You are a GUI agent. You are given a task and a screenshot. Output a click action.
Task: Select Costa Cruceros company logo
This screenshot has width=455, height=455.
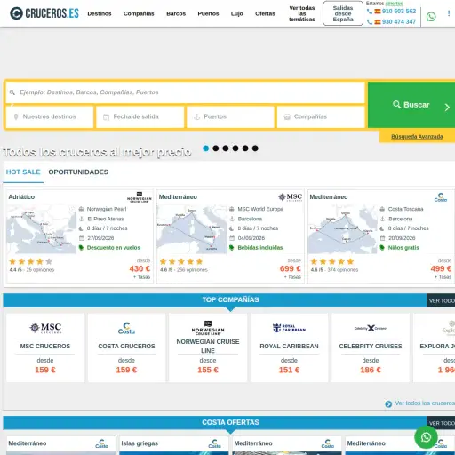pos(126,329)
